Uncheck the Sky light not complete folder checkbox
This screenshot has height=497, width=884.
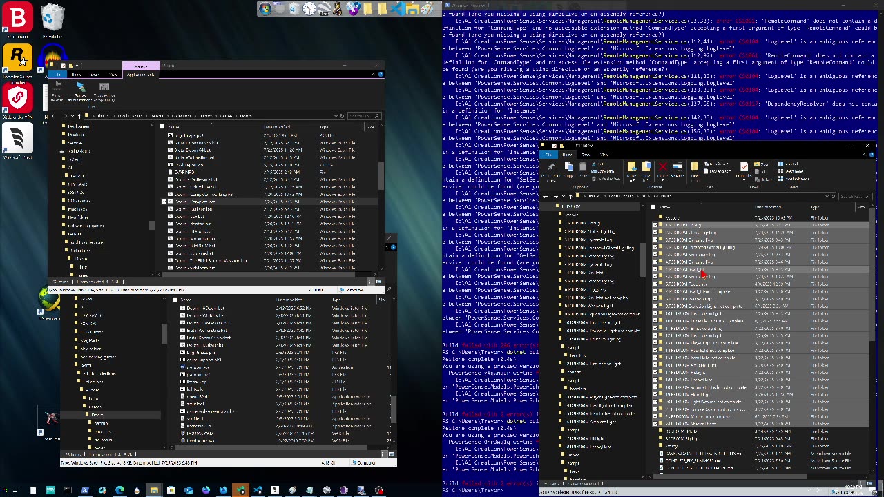pyautogui.click(x=655, y=291)
